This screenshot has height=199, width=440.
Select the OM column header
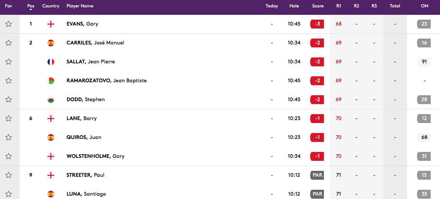point(424,6)
